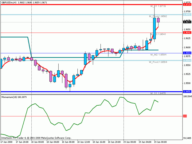This screenshot has height=144, width=192.
Task: Click the 17 Jun 2008 time label
Action: [6, 142]
